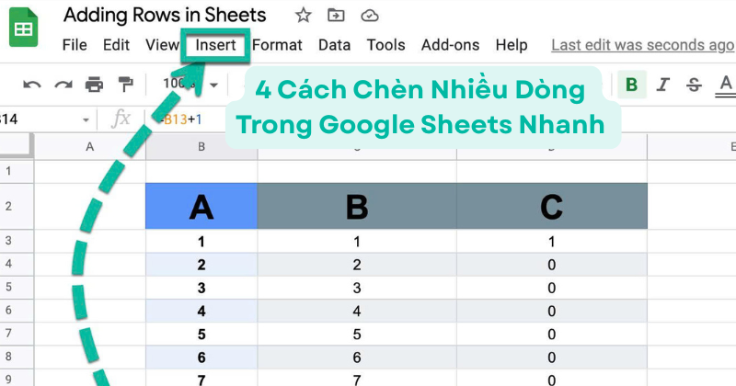Check the cloud save status icon
The image size is (736, 386).
[370, 16]
